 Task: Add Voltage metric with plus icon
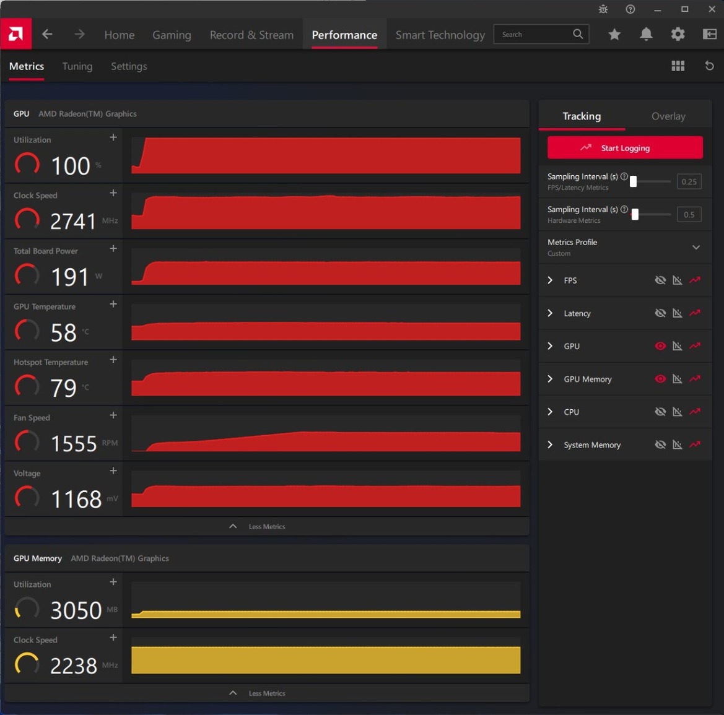click(113, 471)
